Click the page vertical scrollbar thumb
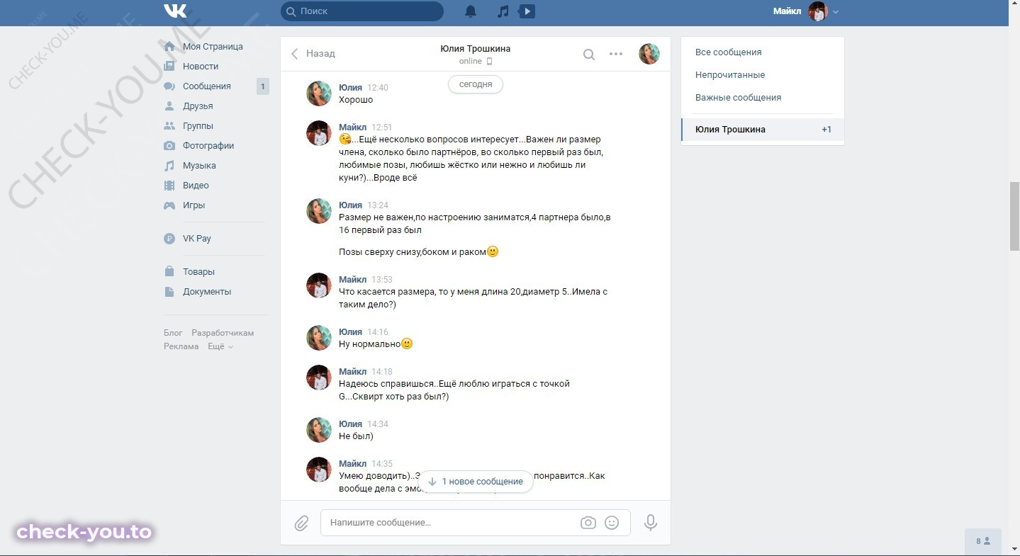Viewport: 1020px width, 556px height. 1014,216
